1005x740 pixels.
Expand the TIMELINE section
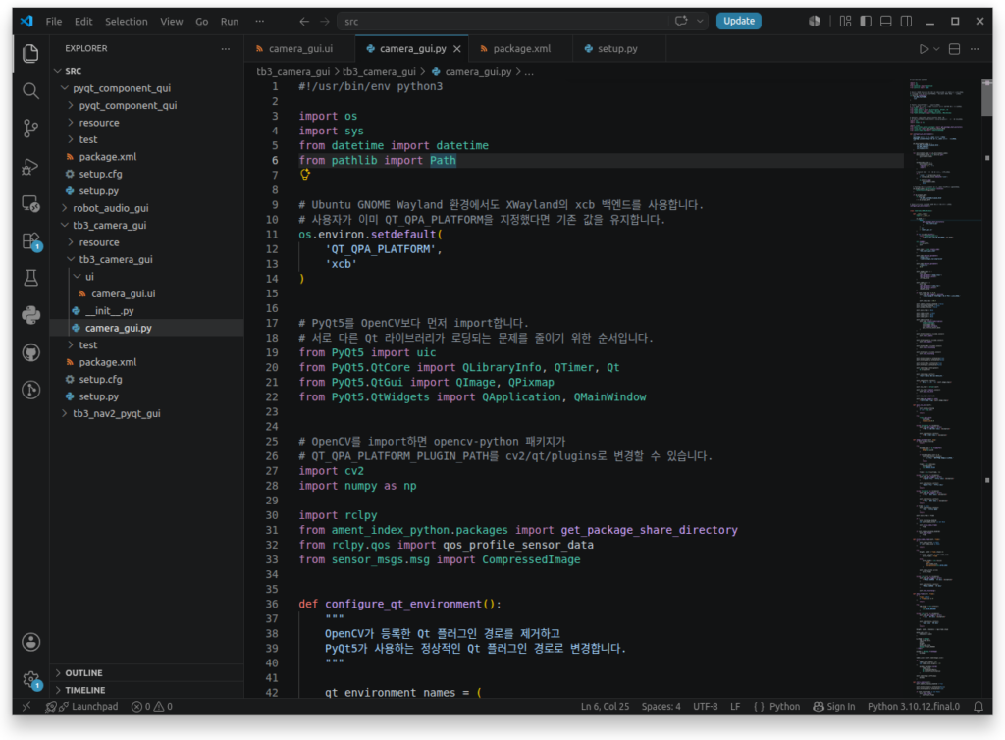(147, 690)
